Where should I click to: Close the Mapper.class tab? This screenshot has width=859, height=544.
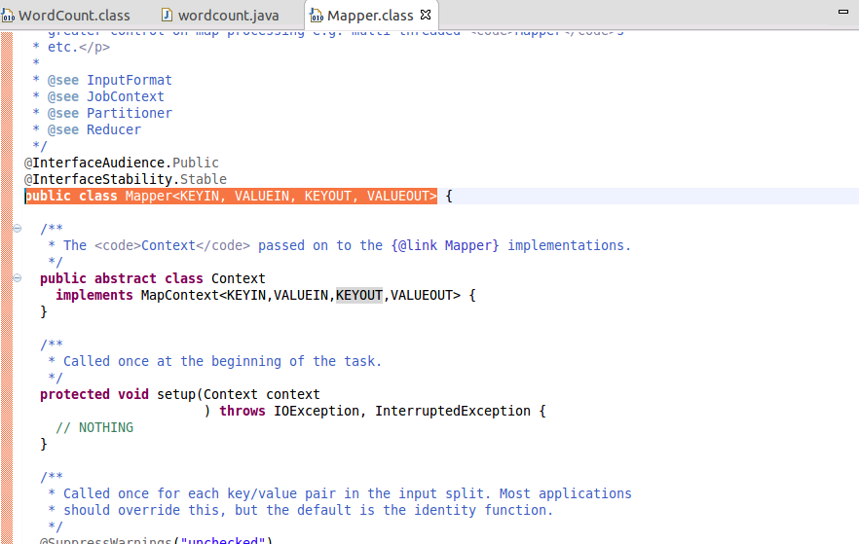[x=426, y=15]
